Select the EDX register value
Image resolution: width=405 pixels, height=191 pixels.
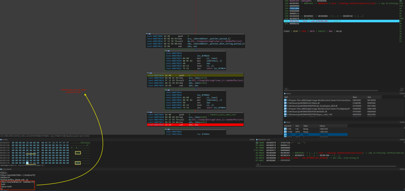pyautogui.click(x=294, y=8)
